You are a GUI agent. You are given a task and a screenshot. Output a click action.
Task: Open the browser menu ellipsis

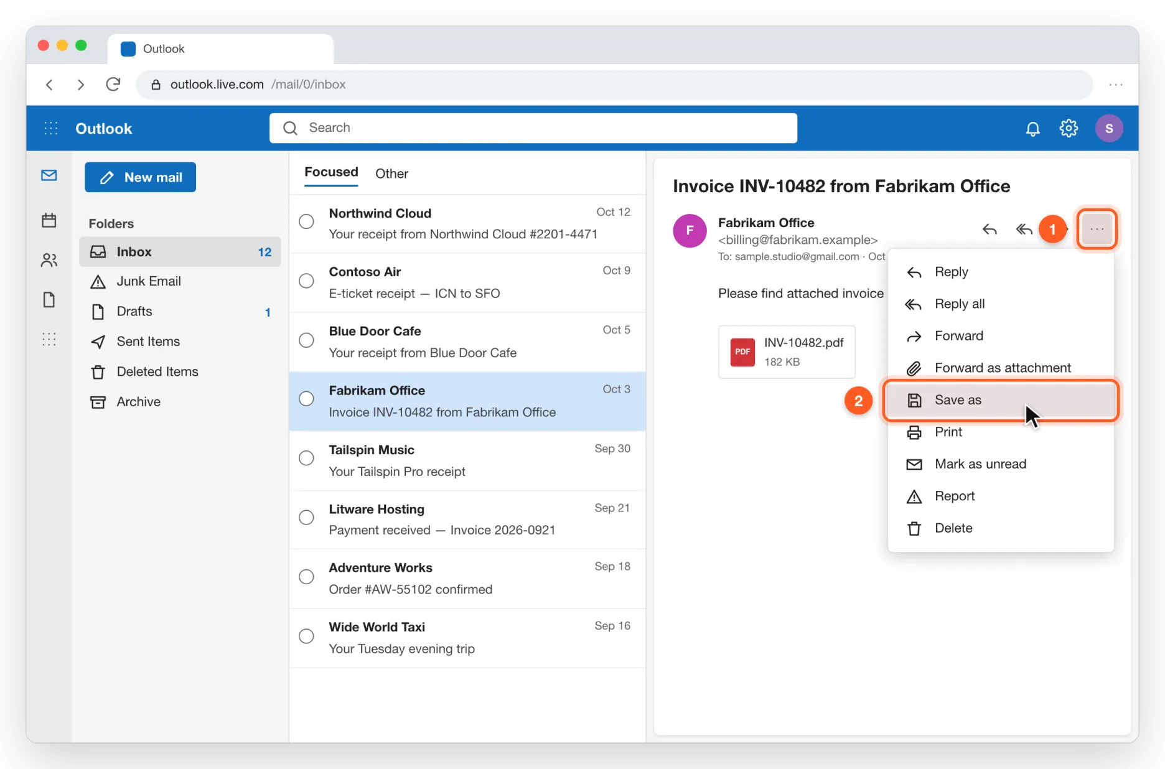click(x=1116, y=84)
